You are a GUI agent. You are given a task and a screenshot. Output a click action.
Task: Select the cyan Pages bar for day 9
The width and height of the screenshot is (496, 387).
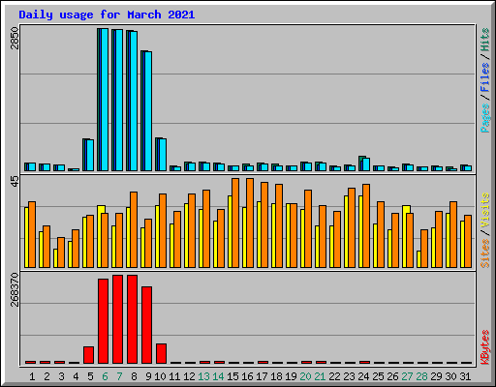tap(148, 111)
